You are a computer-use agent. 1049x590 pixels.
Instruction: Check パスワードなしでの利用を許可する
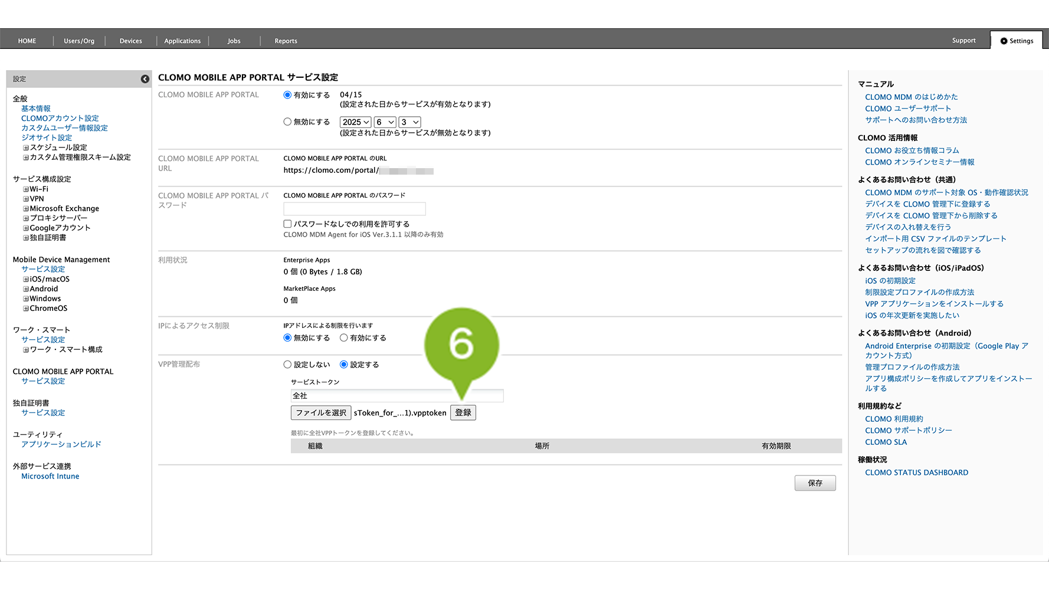(287, 224)
